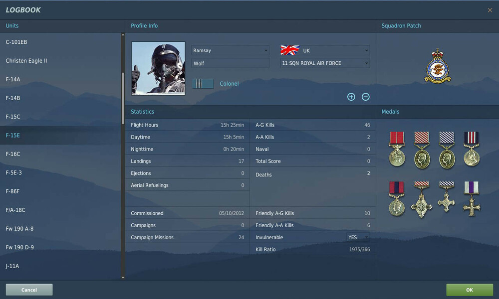Click the Cancel button

click(29, 290)
